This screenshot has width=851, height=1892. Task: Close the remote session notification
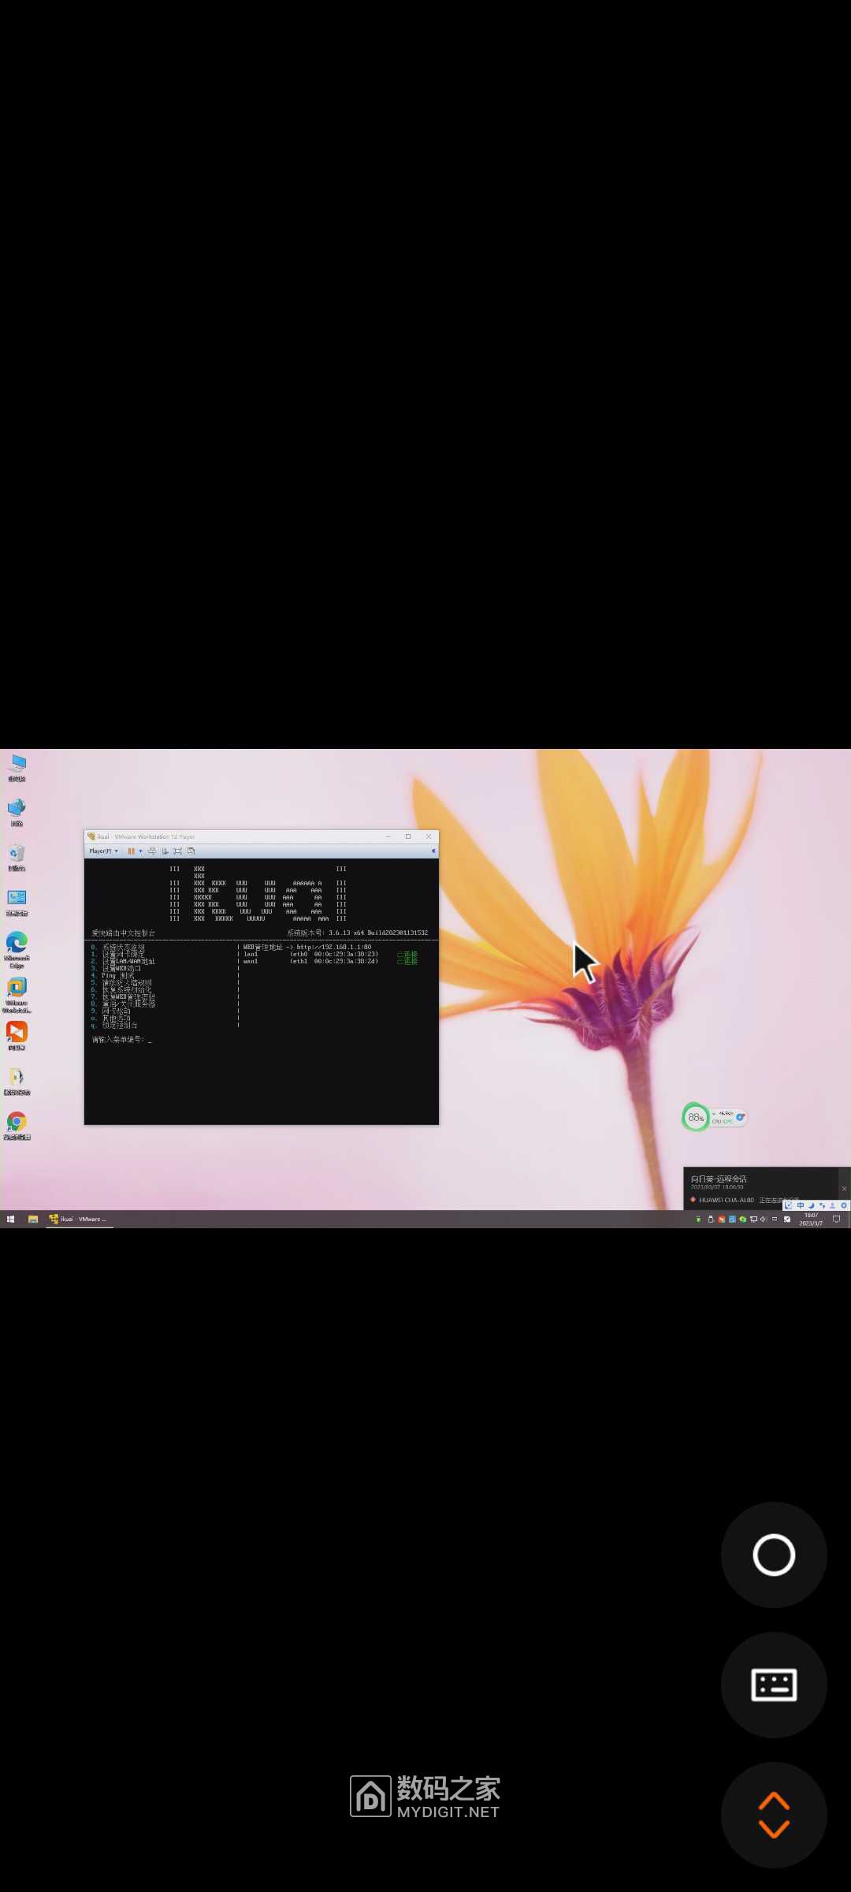click(844, 1189)
